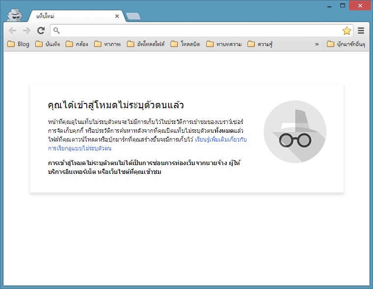Select the แท็บใหม่ tab
The width and height of the screenshot is (373, 289).
click(x=76, y=16)
